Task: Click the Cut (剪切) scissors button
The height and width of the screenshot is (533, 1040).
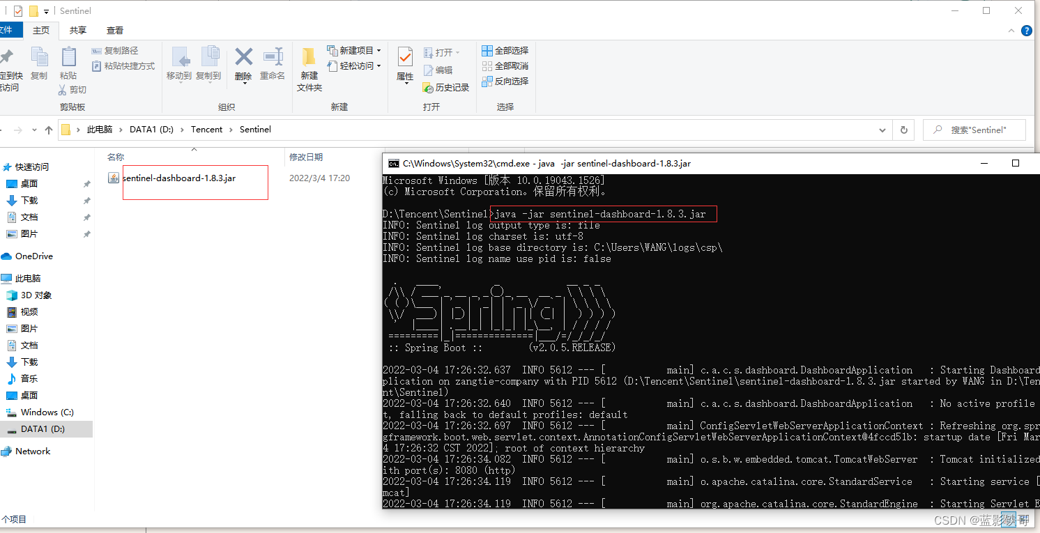Action: (72, 90)
